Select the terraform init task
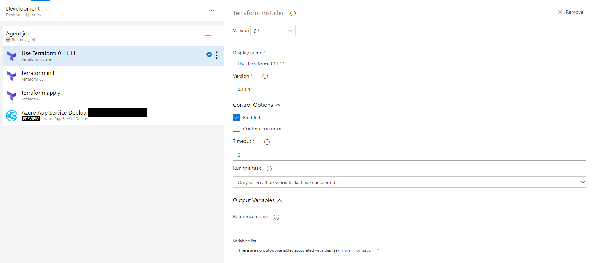This screenshot has width=602, height=263. [x=113, y=76]
